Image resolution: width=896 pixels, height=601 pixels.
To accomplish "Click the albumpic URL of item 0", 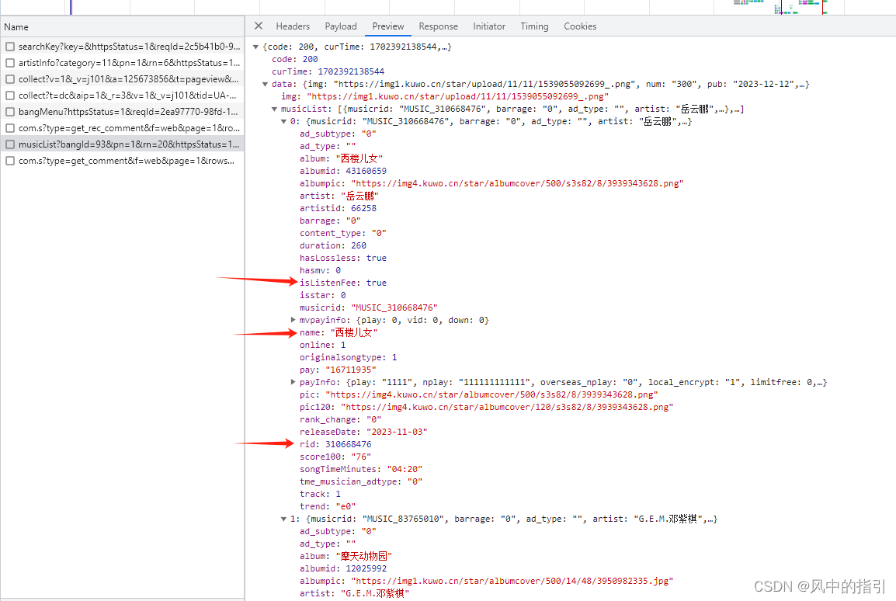I will coord(517,183).
